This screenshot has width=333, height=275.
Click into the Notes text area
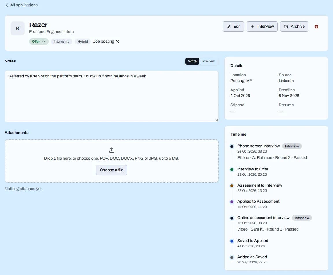(112, 96)
